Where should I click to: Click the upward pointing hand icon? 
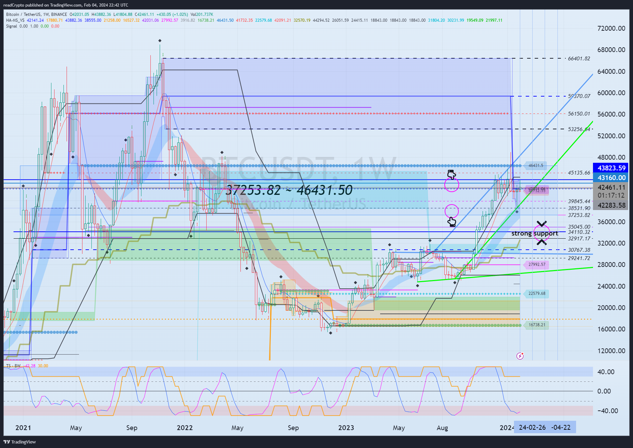click(x=452, y=221)
